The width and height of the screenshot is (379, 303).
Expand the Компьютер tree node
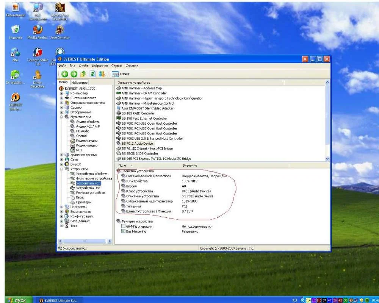click(62, 93)
